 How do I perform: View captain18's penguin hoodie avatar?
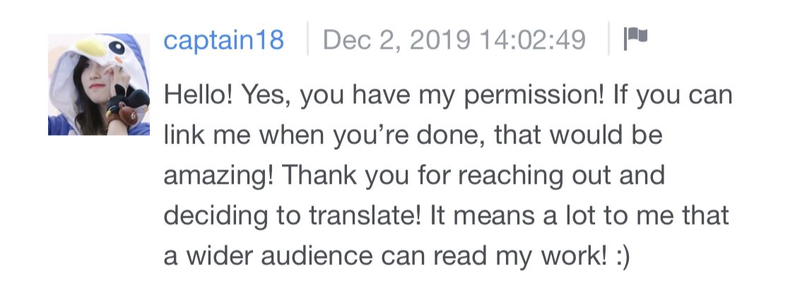click(99, 84)
